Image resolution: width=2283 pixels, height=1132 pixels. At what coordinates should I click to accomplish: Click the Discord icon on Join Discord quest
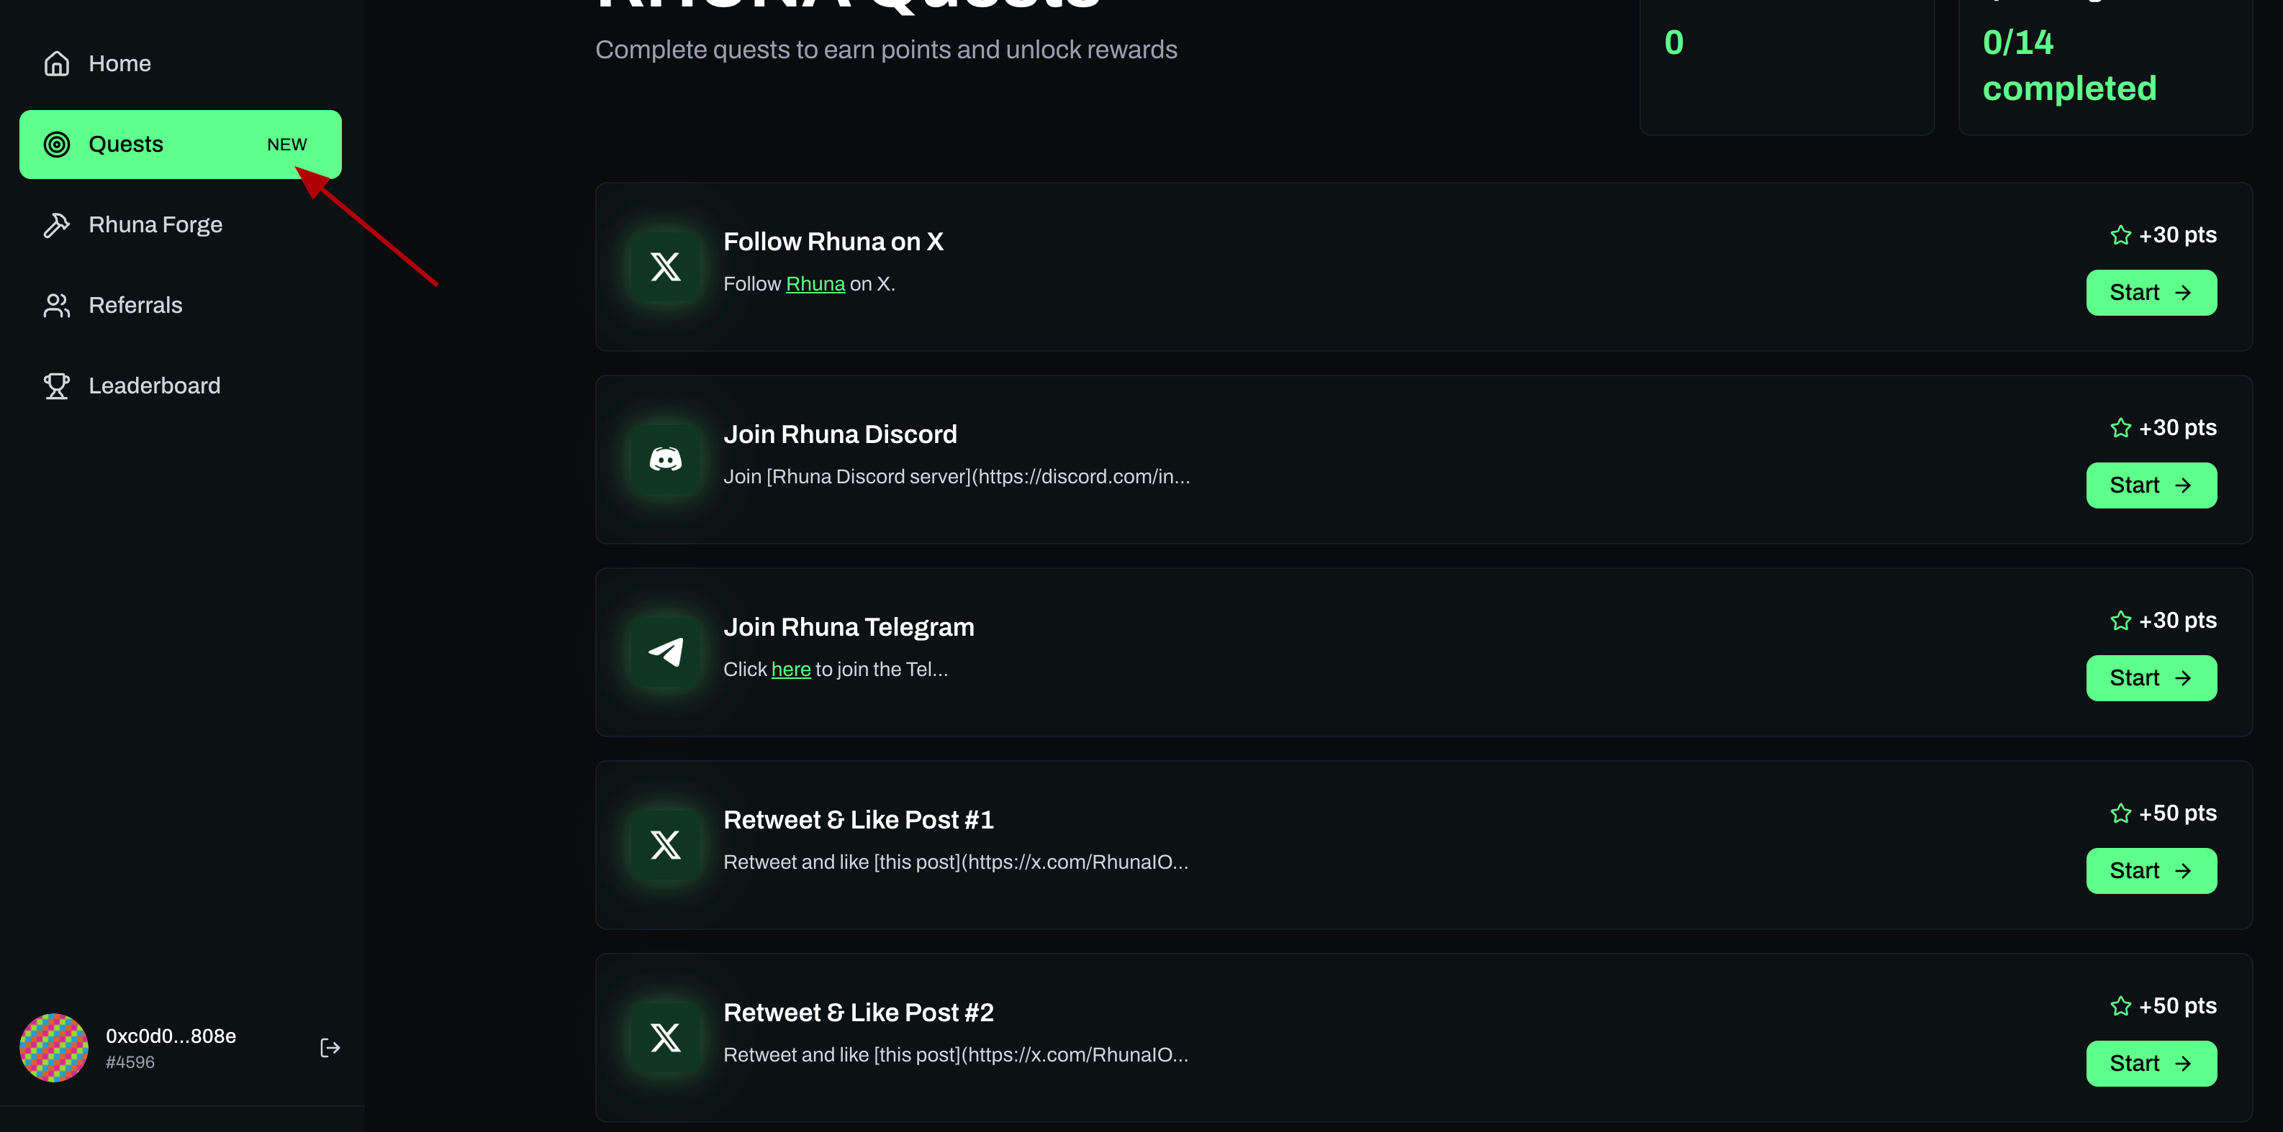(666, 459)
